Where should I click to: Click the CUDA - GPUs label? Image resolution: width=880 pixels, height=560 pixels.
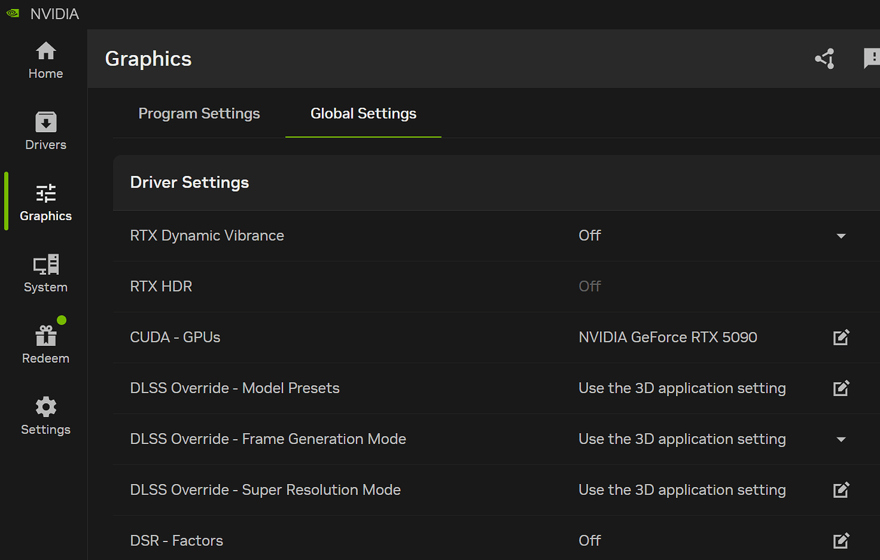pos(175,337)
